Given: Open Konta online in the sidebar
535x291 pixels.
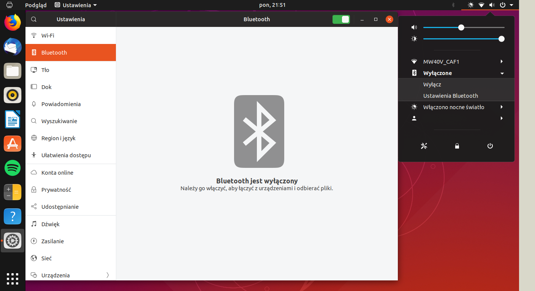Looking at the screenshot, I should 71,172.
